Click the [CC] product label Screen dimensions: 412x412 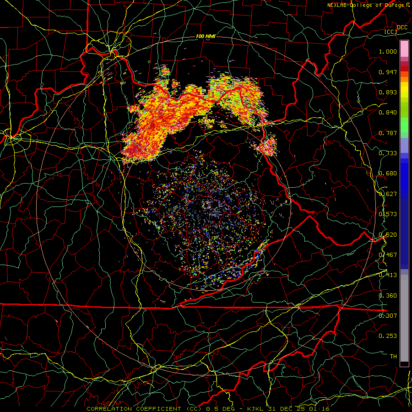tap(391, 32)
